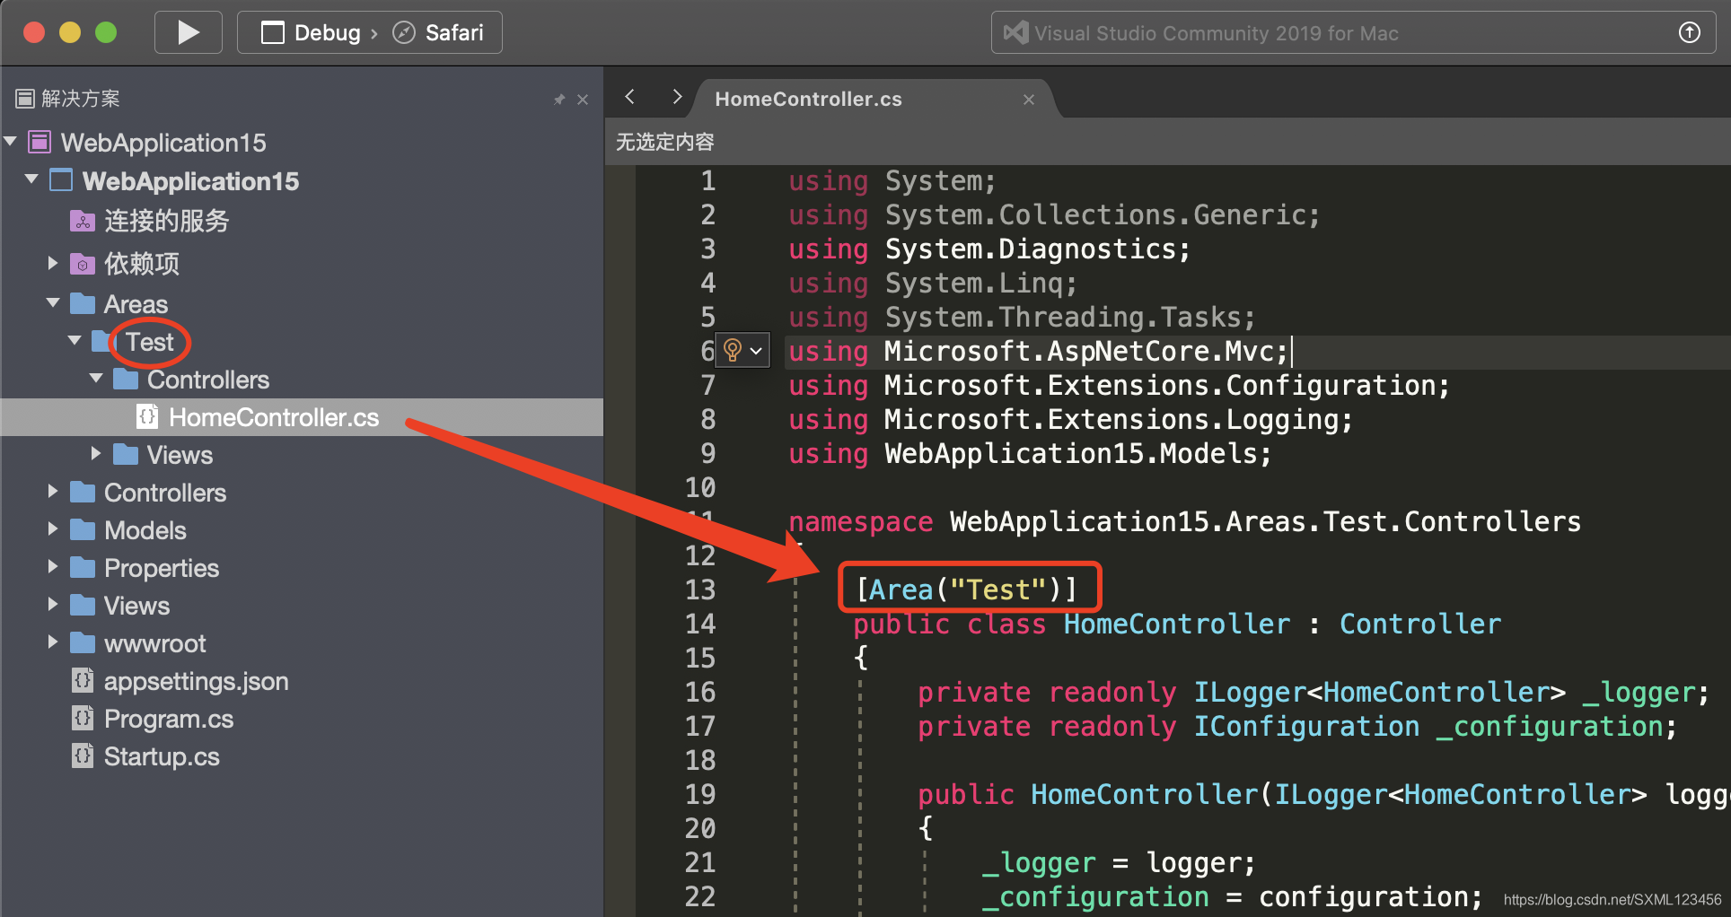
Task: Open the quick-fix dropdown arrow on line 6
Action: pyautogui.click(x=756, y=351)
